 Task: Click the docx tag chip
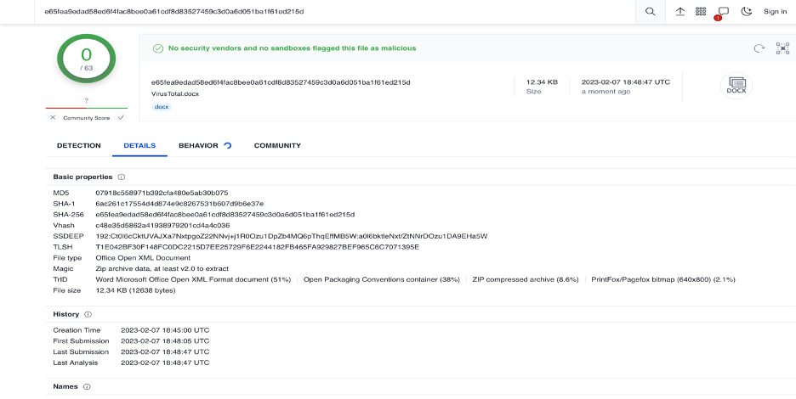pyautogui.click(x=162, y=107)
